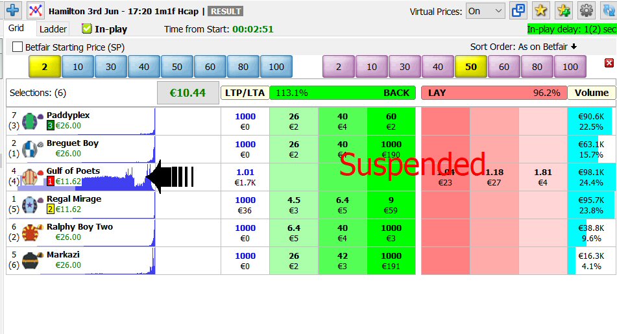Click Breguet Boy back price 26
Image resolution: width=617 pixels, height=334 pixels.
coord(293,149)
